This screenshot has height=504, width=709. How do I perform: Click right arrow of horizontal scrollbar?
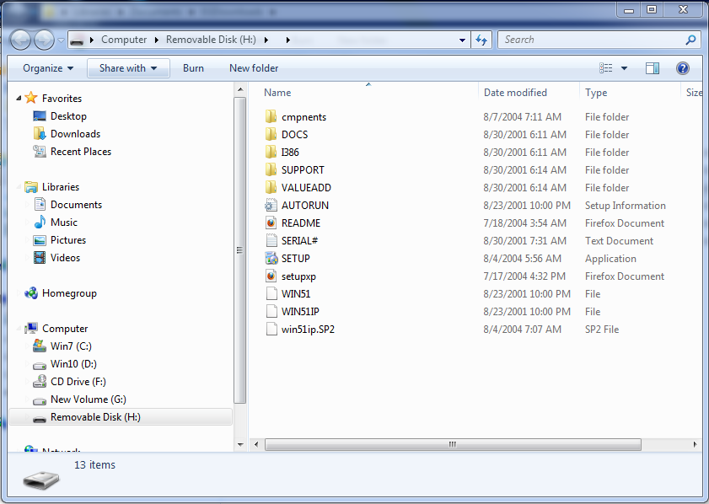(695, 444)
